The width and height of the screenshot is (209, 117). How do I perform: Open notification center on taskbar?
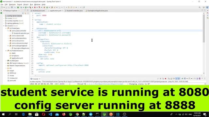click(x=205, y=114)
